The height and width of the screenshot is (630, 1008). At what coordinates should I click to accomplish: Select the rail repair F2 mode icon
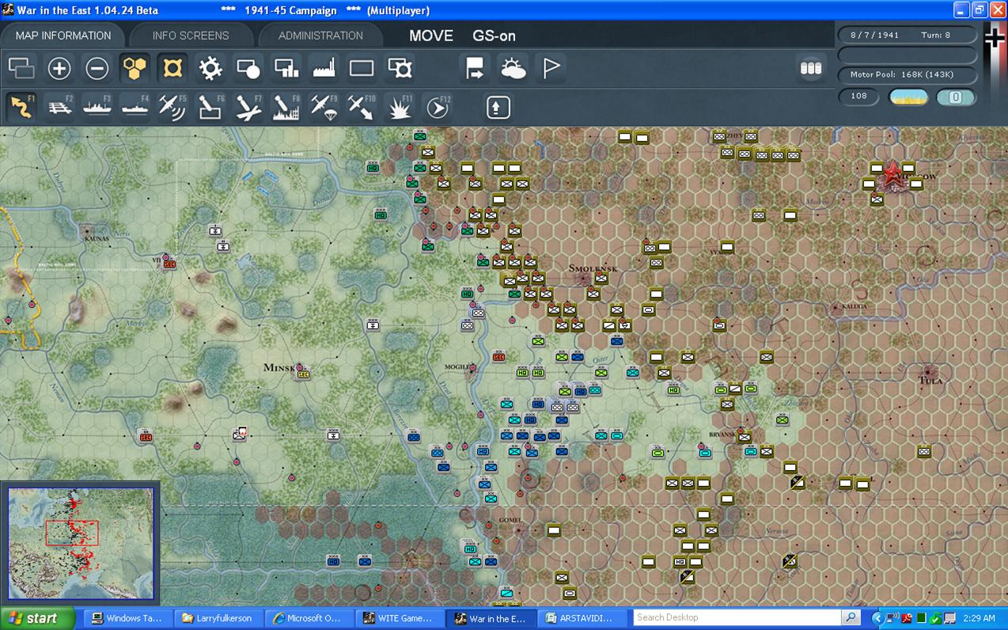tap(59, 107)
